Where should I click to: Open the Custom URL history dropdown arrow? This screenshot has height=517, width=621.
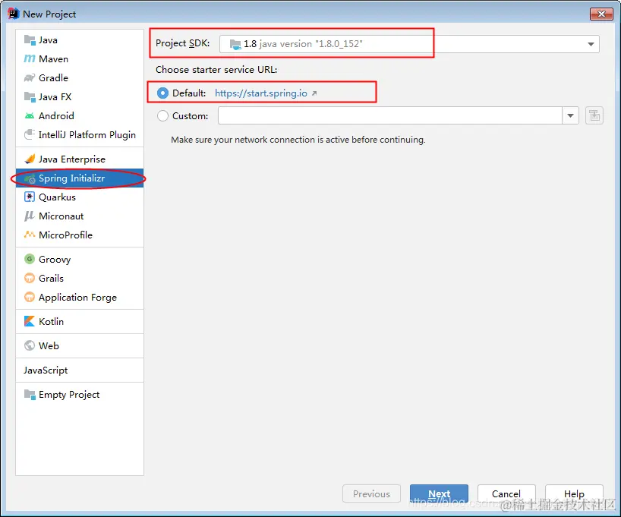(x=570, y=115)
